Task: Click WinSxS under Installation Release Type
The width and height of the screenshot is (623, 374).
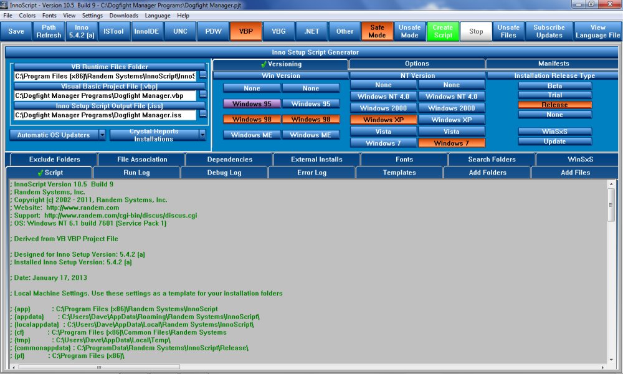Action: click(554, 132)
